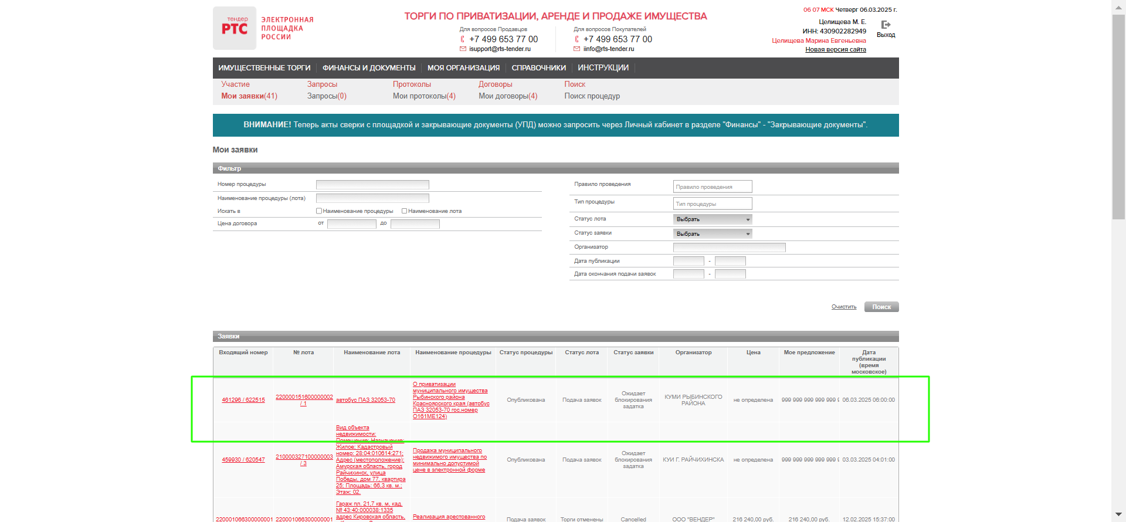Click the Протоколы submenu heading
The width and height of the screenshot is (1126, 522).
(412, 84)
